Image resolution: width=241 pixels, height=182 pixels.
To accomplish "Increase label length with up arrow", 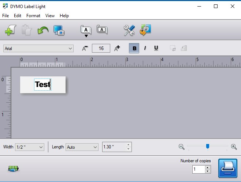I will [129, 145].
